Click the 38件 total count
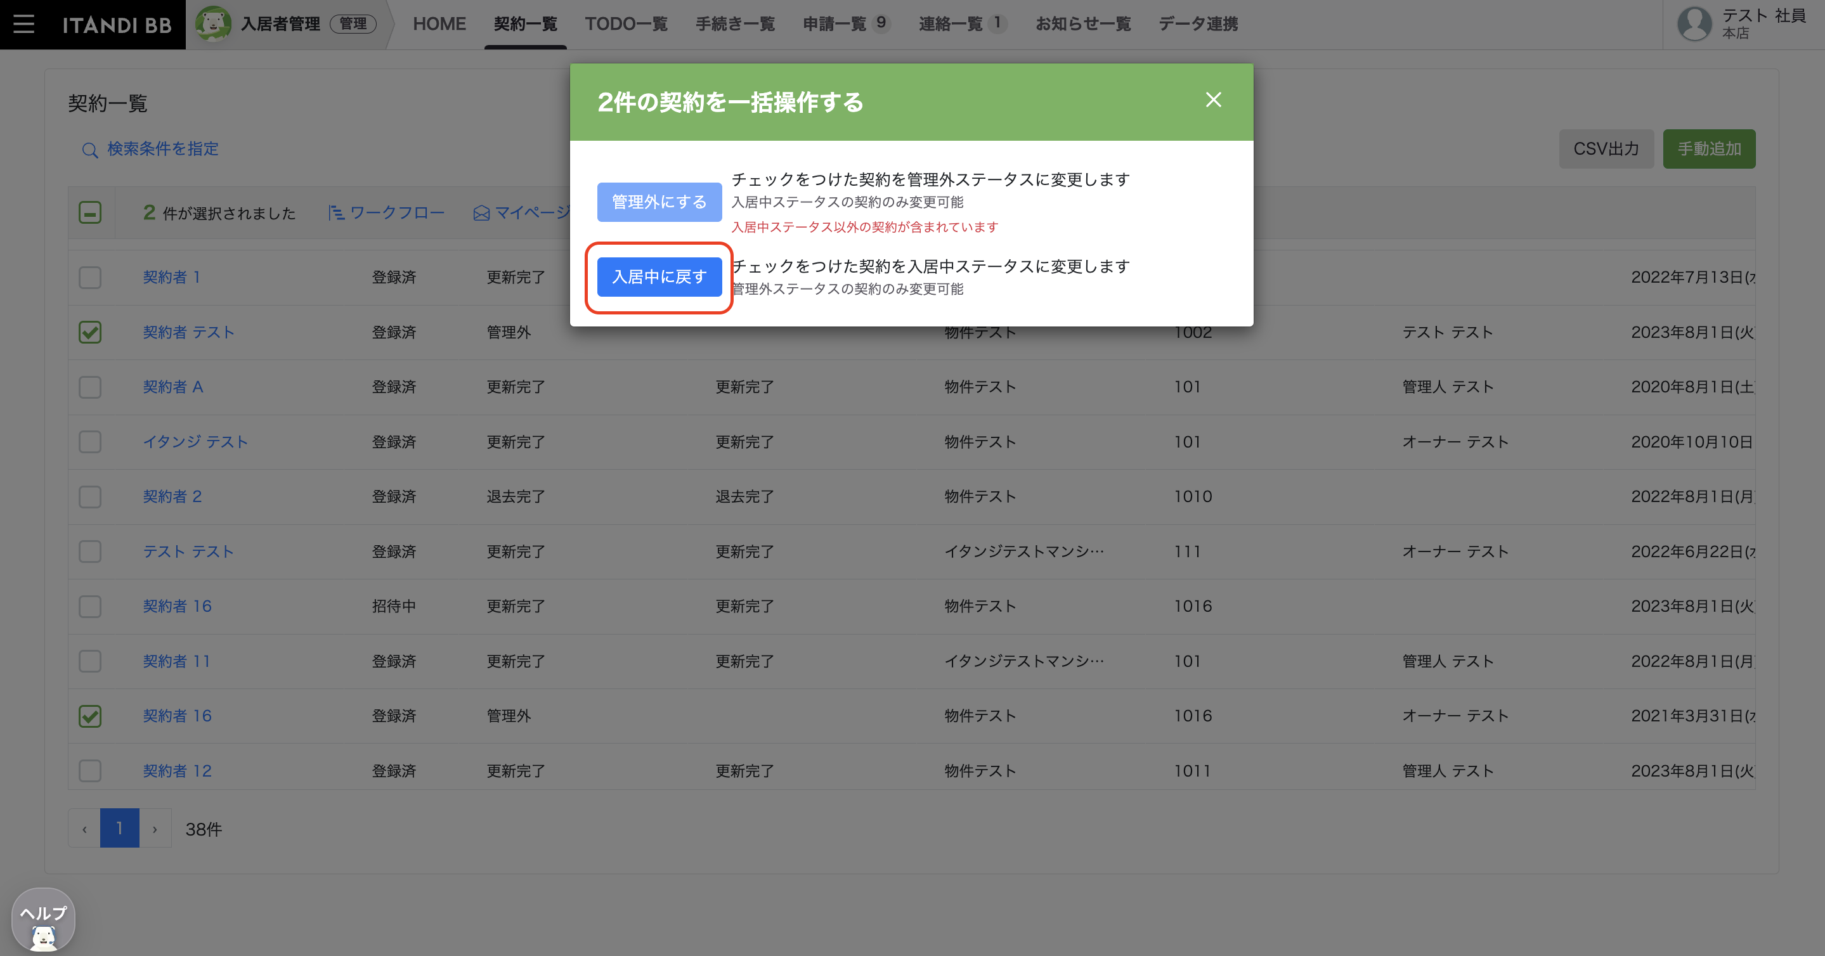1825x956 pixels. tap(204, 829)
